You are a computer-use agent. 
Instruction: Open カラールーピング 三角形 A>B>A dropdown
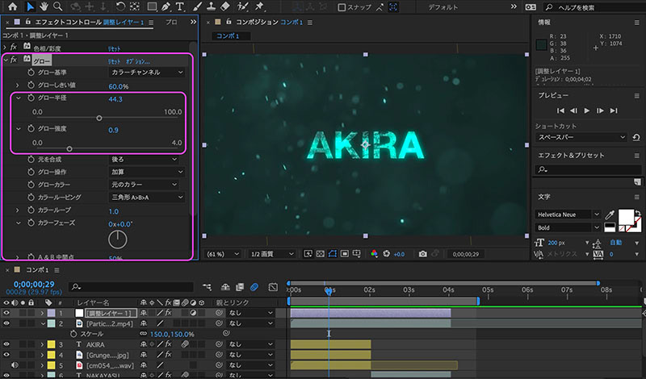[147, 197]
